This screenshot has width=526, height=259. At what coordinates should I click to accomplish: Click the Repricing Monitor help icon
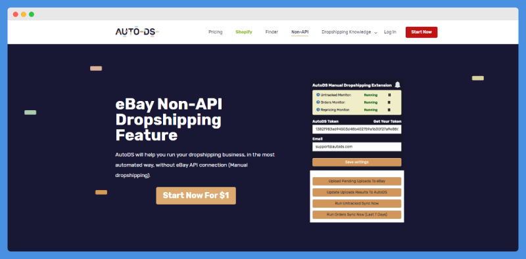coord(318,110)
